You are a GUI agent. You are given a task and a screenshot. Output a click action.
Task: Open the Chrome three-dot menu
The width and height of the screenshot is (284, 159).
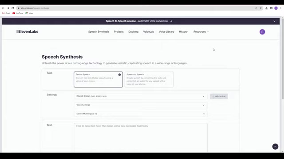point(281,8)
